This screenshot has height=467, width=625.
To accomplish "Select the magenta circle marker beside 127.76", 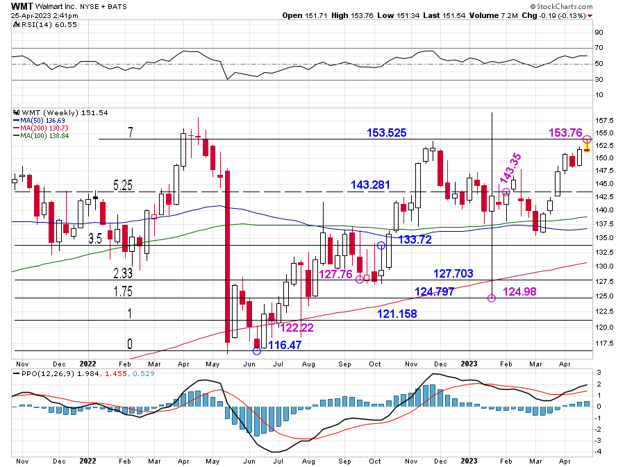I will click(359, 280).
